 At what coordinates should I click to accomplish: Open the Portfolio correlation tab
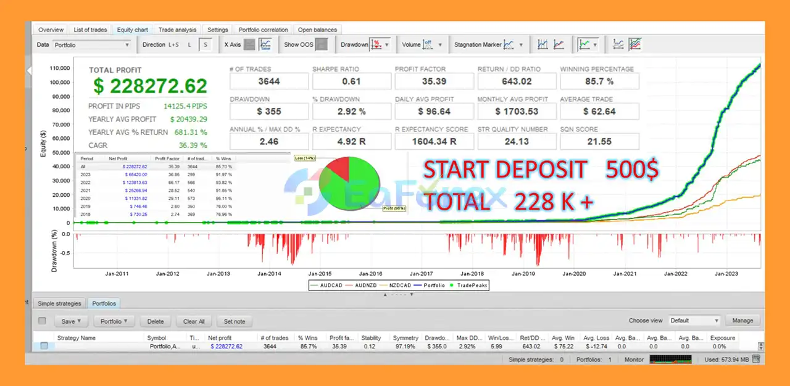tap(263, 30)
